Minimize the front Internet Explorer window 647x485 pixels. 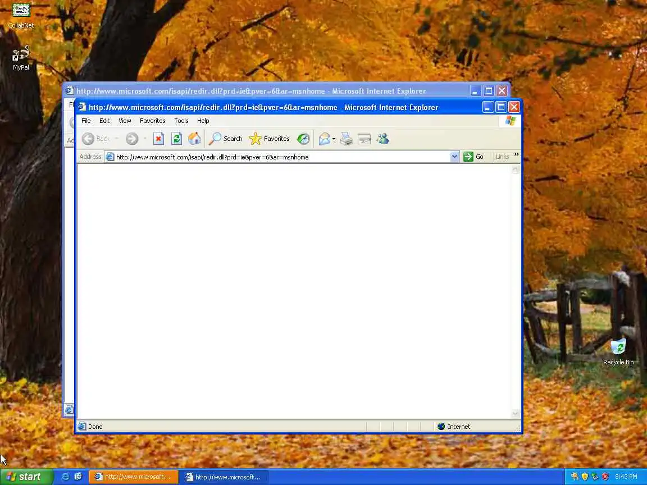point(487,107)
